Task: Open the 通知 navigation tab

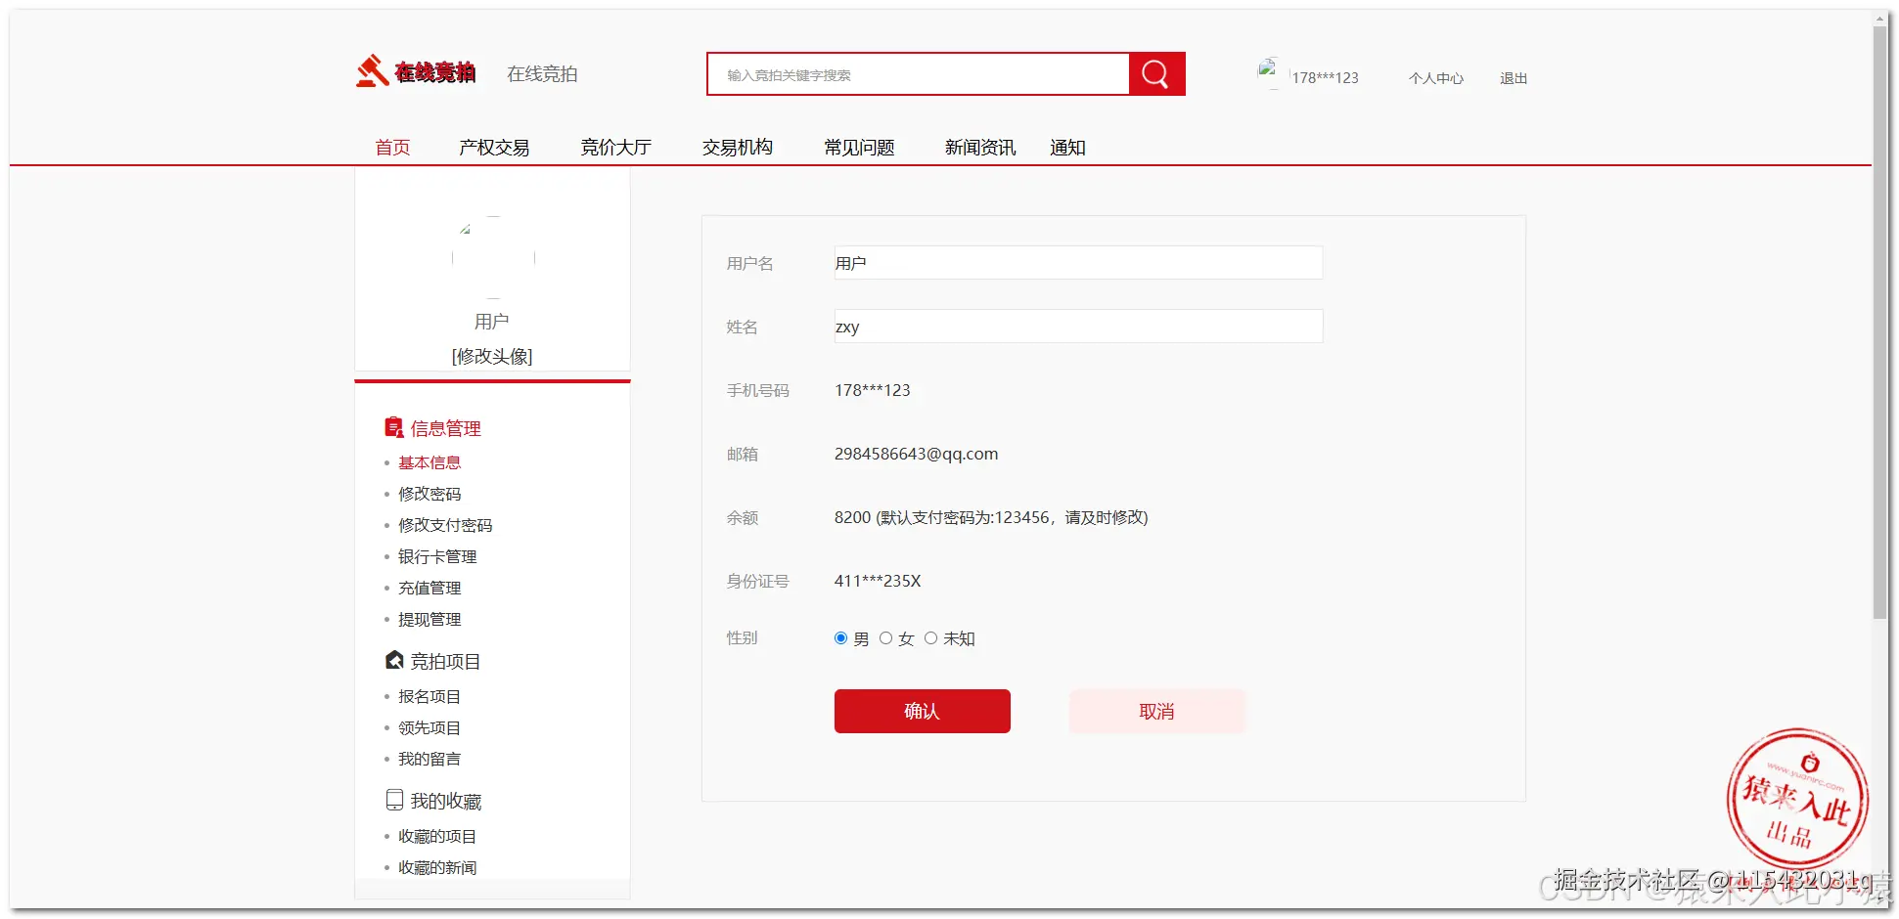Action: (1067, 147)
